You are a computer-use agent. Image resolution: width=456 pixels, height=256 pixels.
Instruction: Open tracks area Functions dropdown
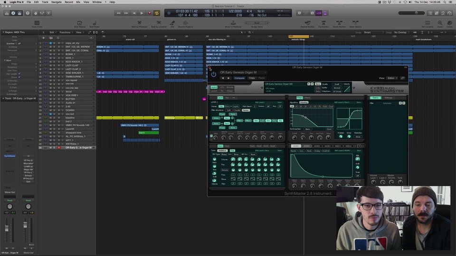[x=66, y=32]
